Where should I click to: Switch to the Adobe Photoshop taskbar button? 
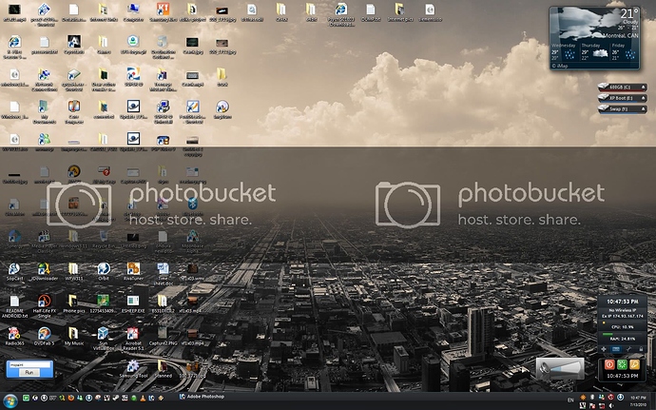click(203, 396)
